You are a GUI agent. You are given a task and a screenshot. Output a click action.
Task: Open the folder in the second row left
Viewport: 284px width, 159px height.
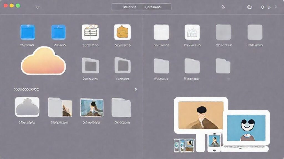pos(90,66)
